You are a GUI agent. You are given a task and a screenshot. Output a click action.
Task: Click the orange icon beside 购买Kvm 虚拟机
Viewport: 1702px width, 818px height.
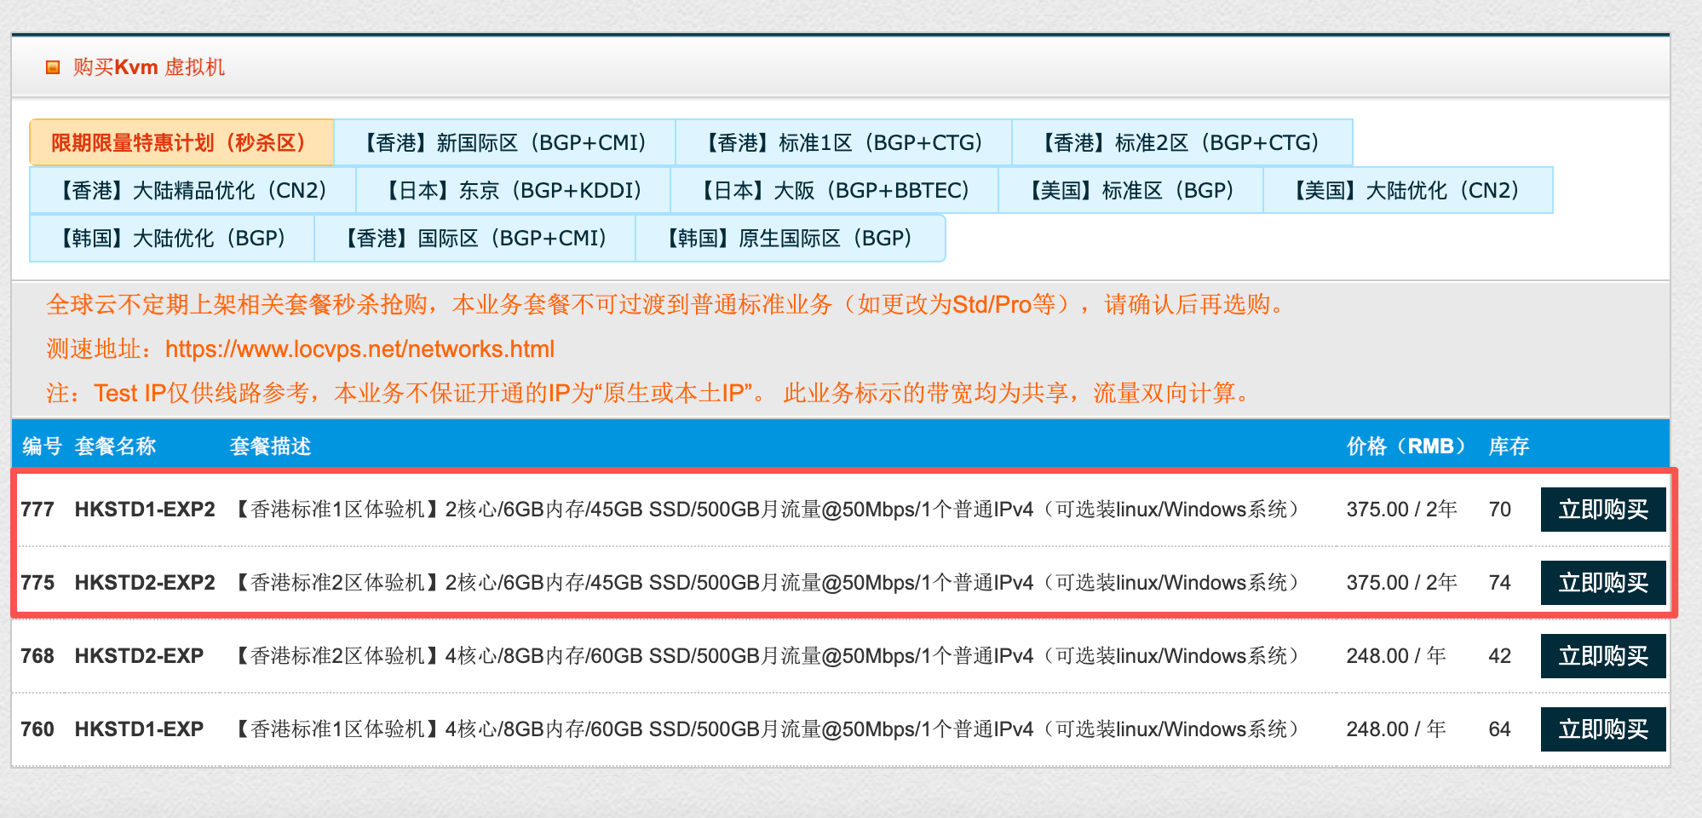tap(53, 67)
